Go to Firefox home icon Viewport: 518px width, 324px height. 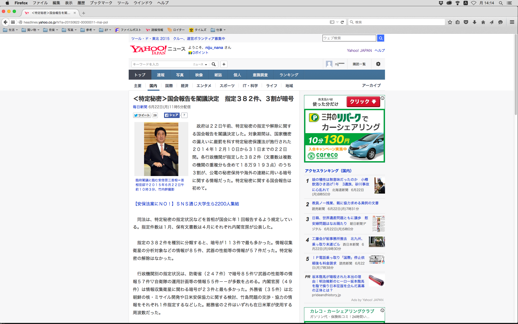[x=483, y=22]
